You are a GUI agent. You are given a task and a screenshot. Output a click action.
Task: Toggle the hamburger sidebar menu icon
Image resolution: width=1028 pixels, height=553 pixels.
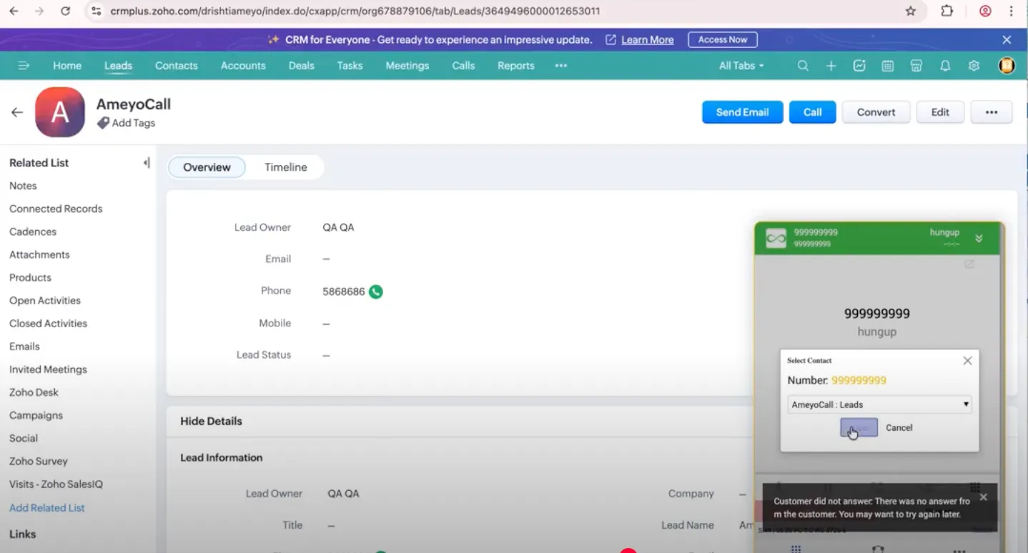[24, 66]
